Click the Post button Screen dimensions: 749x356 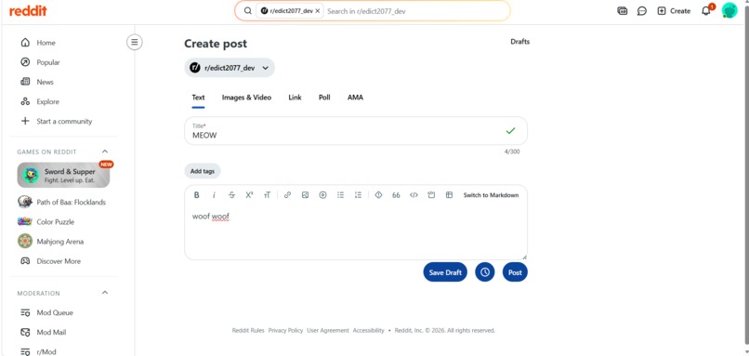click(x=515, y=272)
